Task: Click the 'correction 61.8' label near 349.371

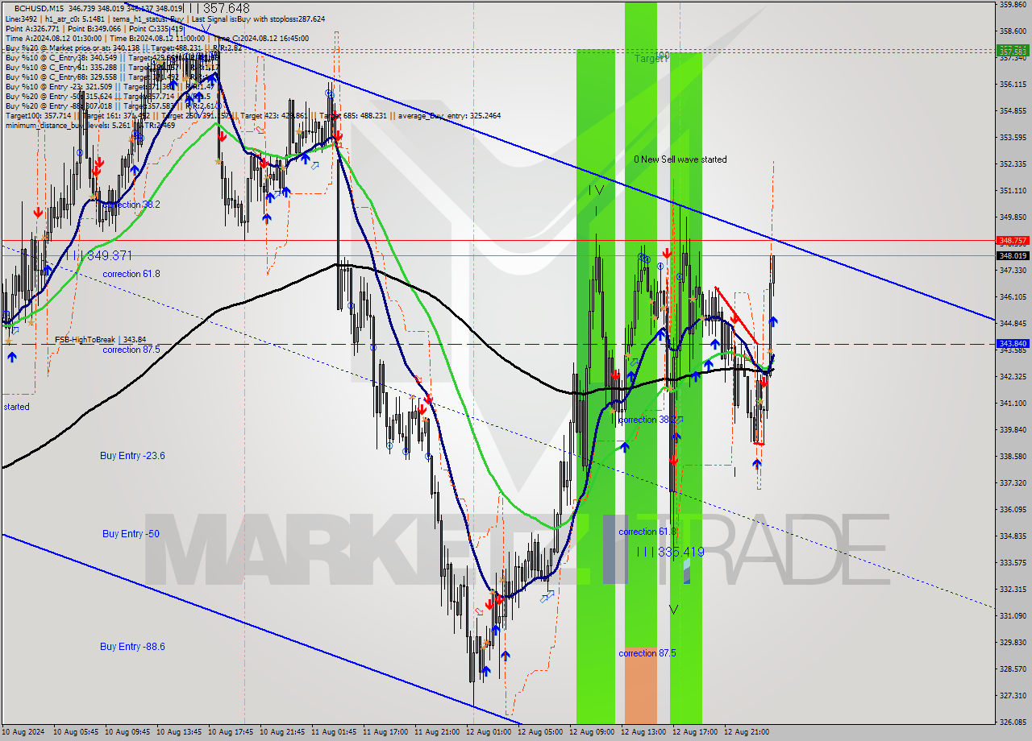Action: (131, 274)
